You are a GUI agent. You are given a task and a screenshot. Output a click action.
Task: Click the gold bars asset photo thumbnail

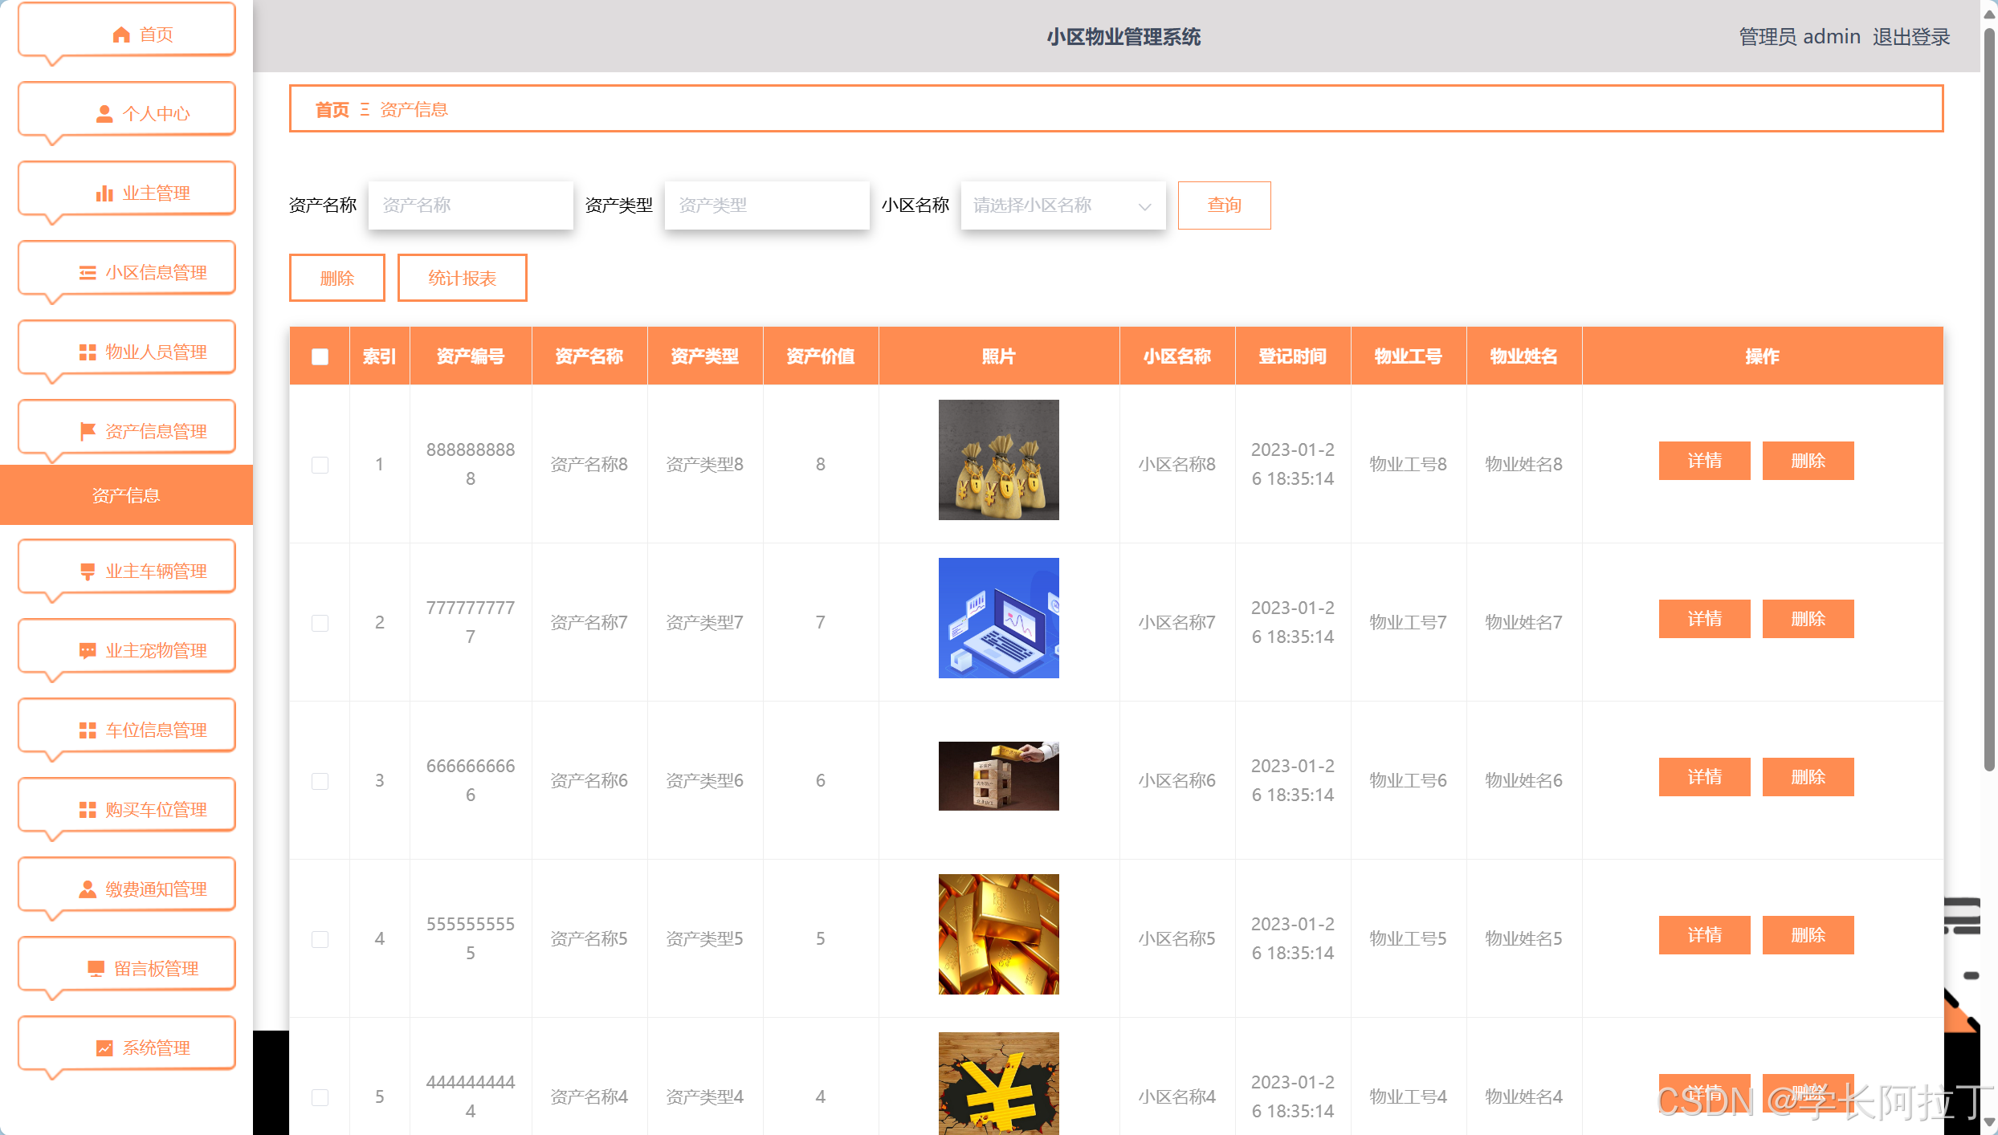coord(998,934)
